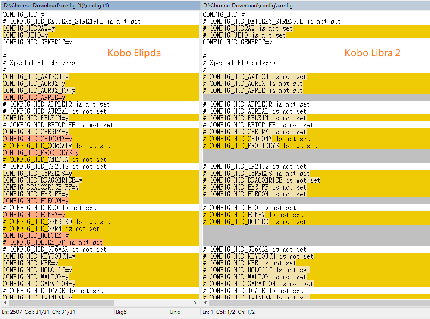
Task: Click the line CONFIG_HID_EZKEY=y
Action: pyautogui.click(x=34, y=215)
